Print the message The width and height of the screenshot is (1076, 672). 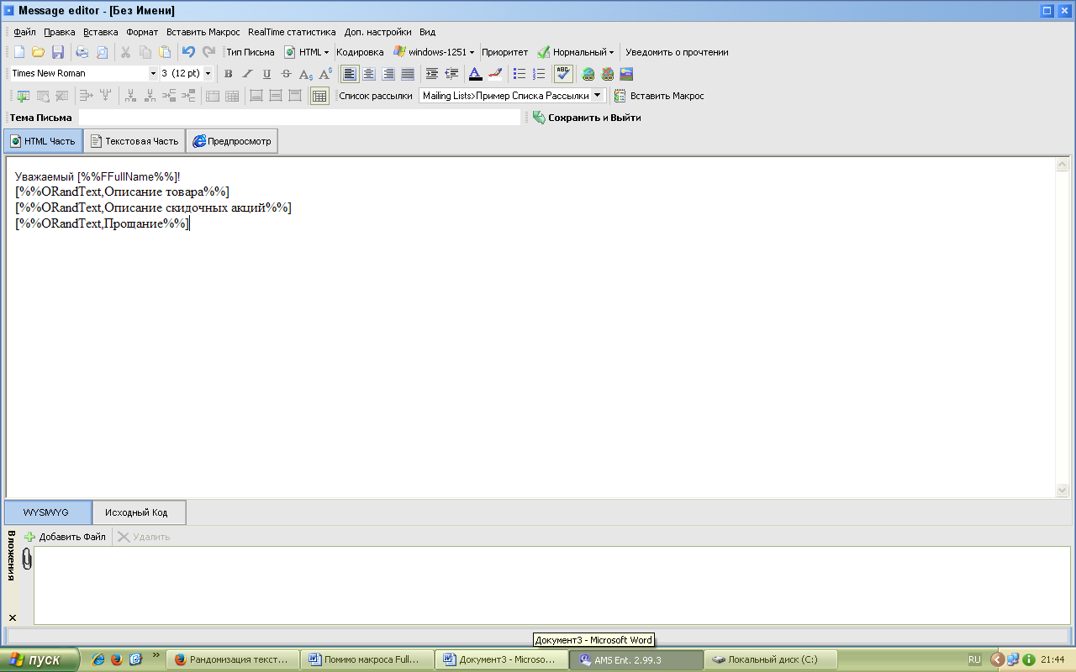(82, 52)
